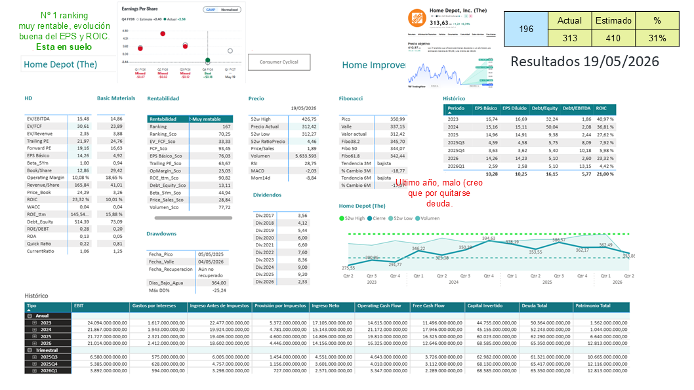Toggle 52w Low legend series

400,218
